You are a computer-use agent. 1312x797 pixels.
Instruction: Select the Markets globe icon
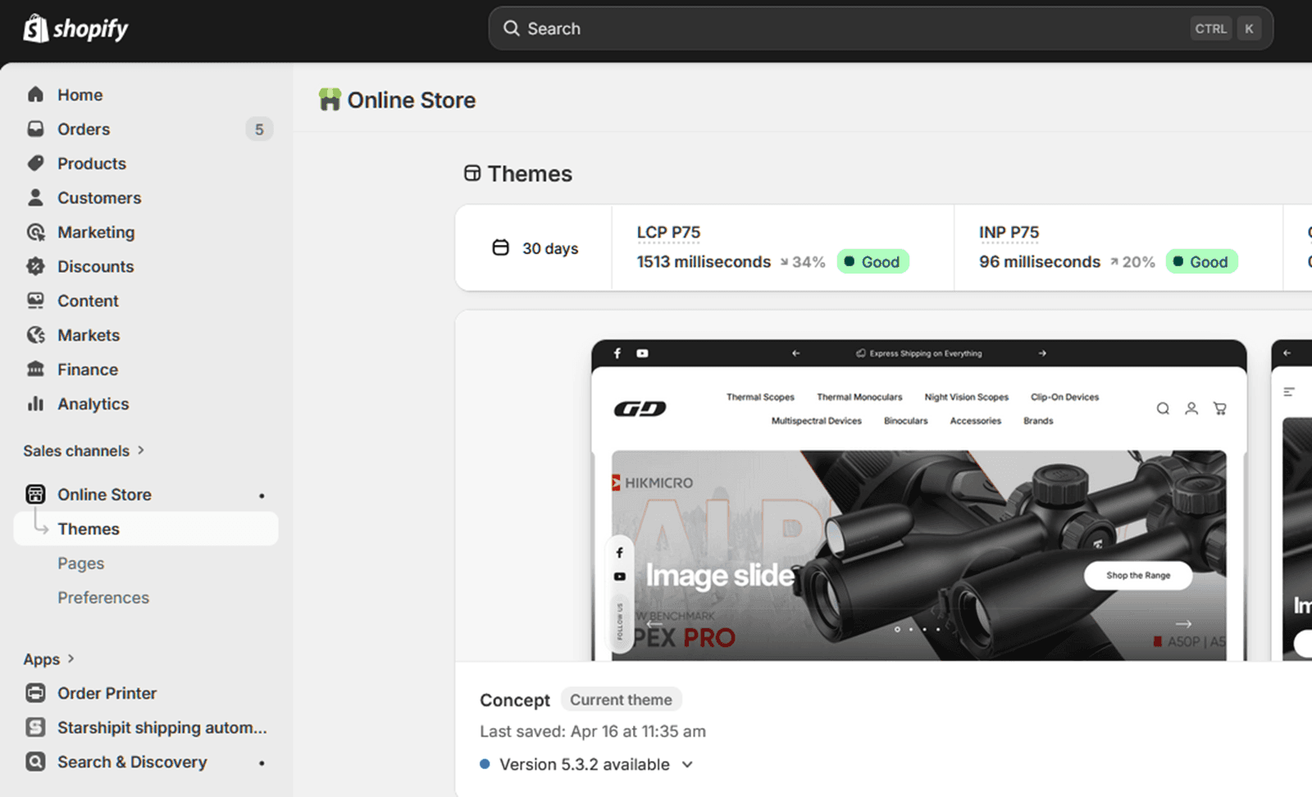click(35, 334)
